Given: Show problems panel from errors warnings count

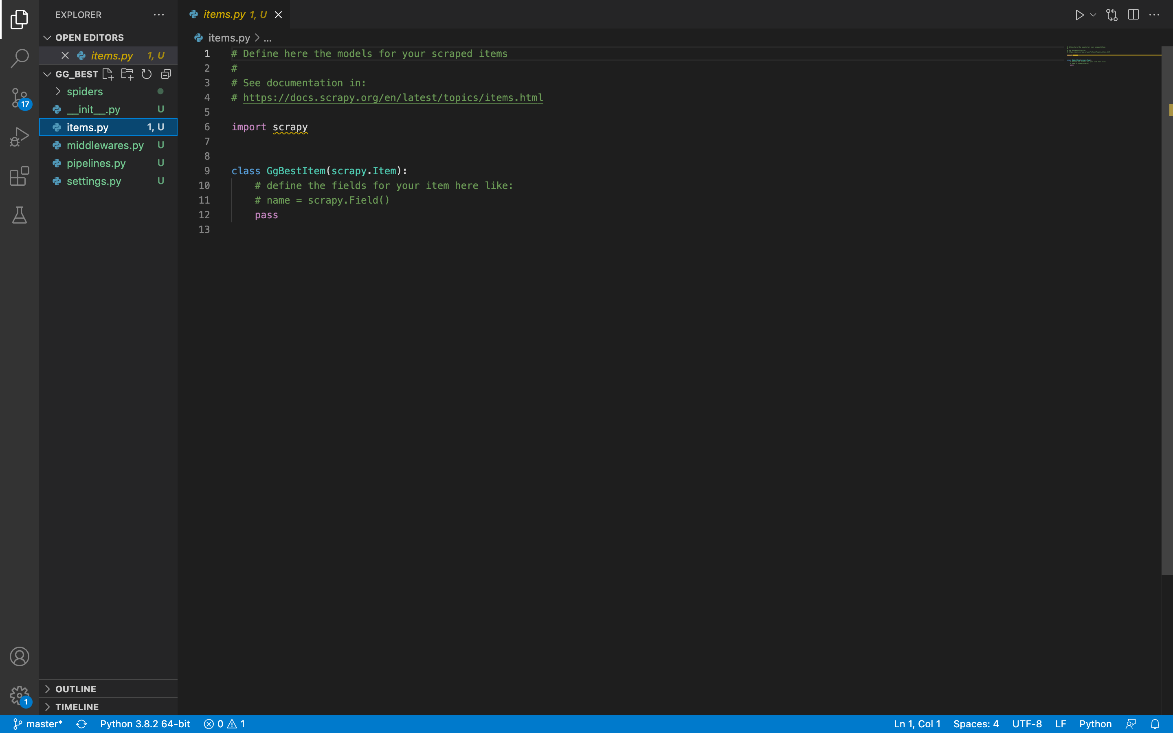Looking at the screenshot, I should [x=224, y=724].
